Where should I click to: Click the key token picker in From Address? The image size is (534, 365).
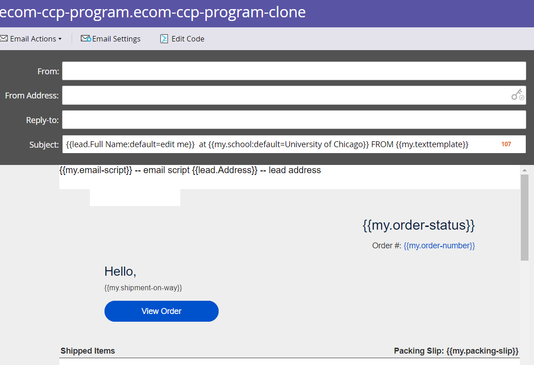point(517,94)
